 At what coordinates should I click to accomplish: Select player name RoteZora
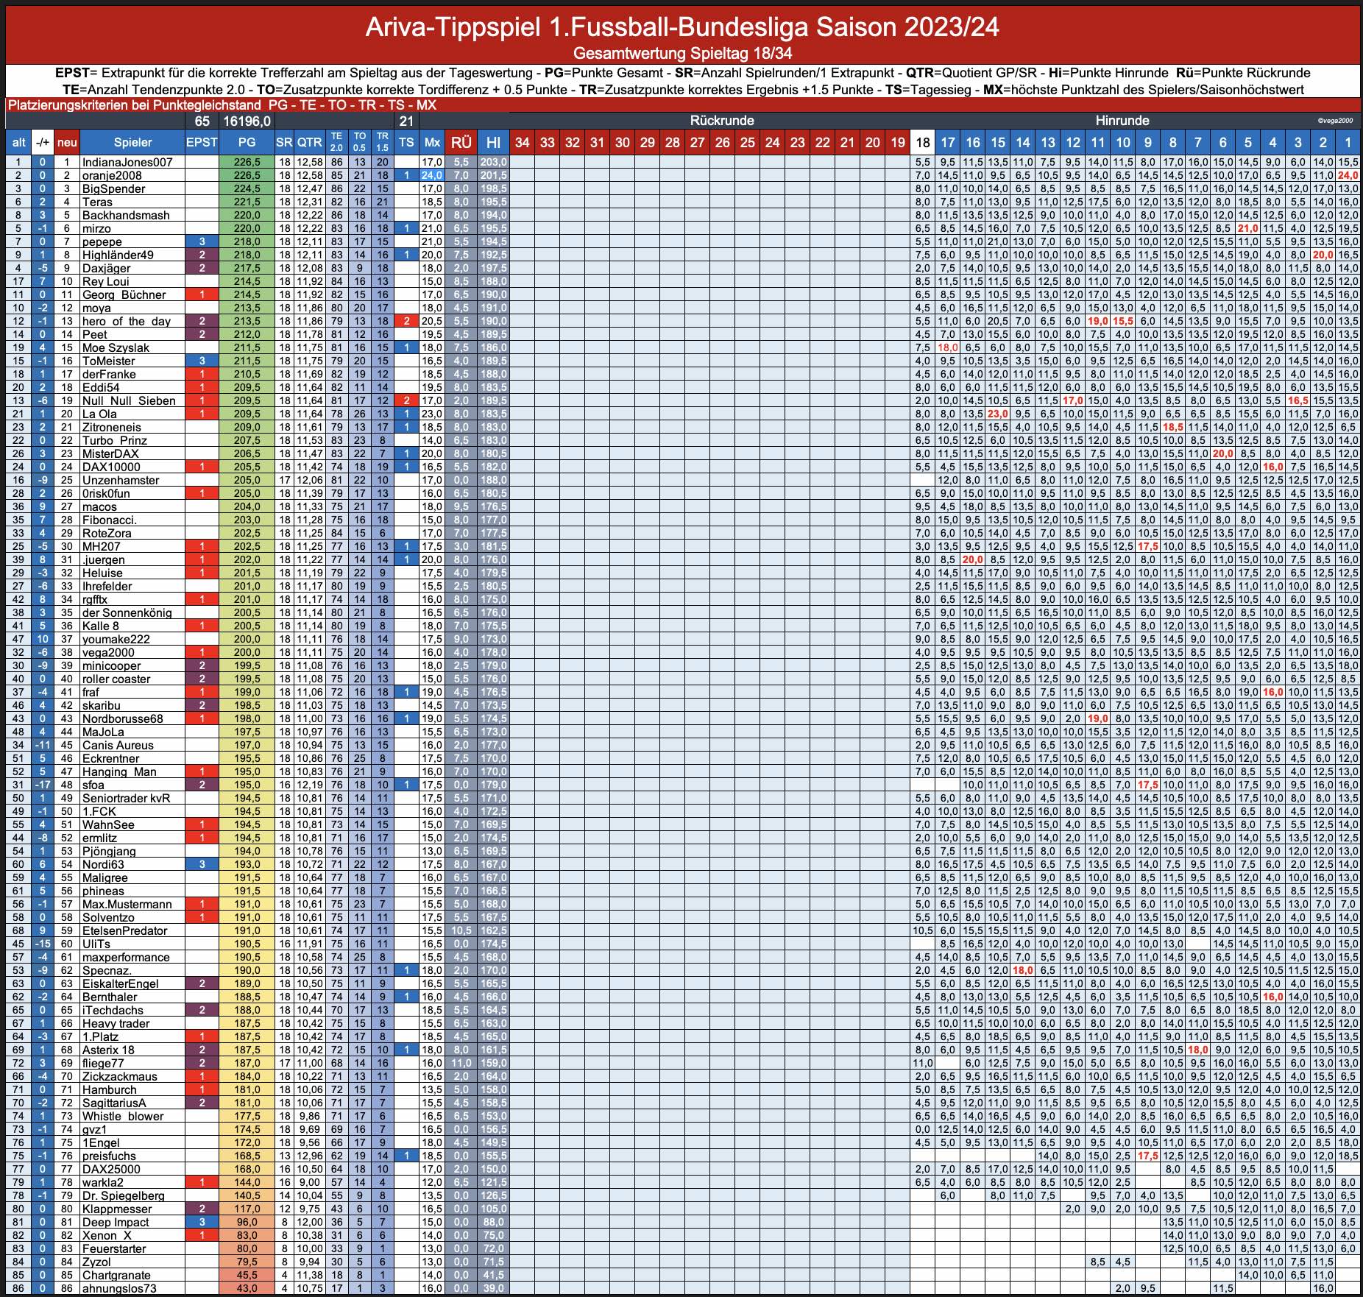[107, 533]
